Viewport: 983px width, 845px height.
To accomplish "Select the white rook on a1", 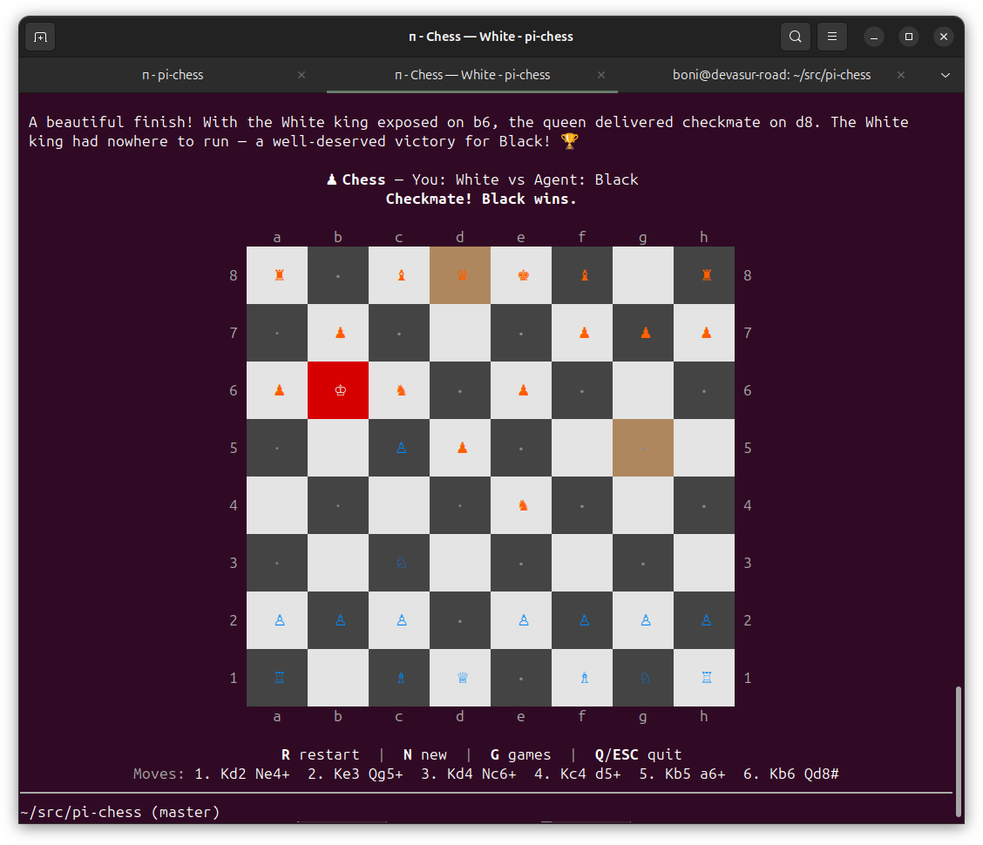I will click(x=277, y=678).
